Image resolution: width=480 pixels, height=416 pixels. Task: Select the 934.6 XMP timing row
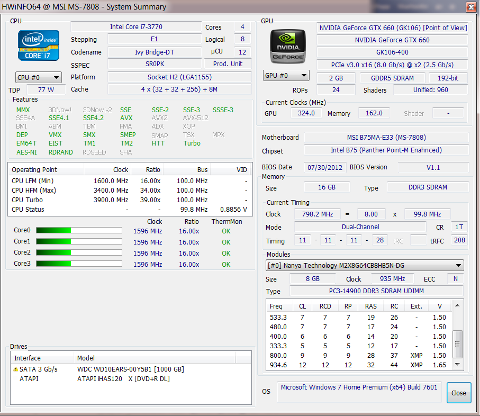(x=359, y=365)
